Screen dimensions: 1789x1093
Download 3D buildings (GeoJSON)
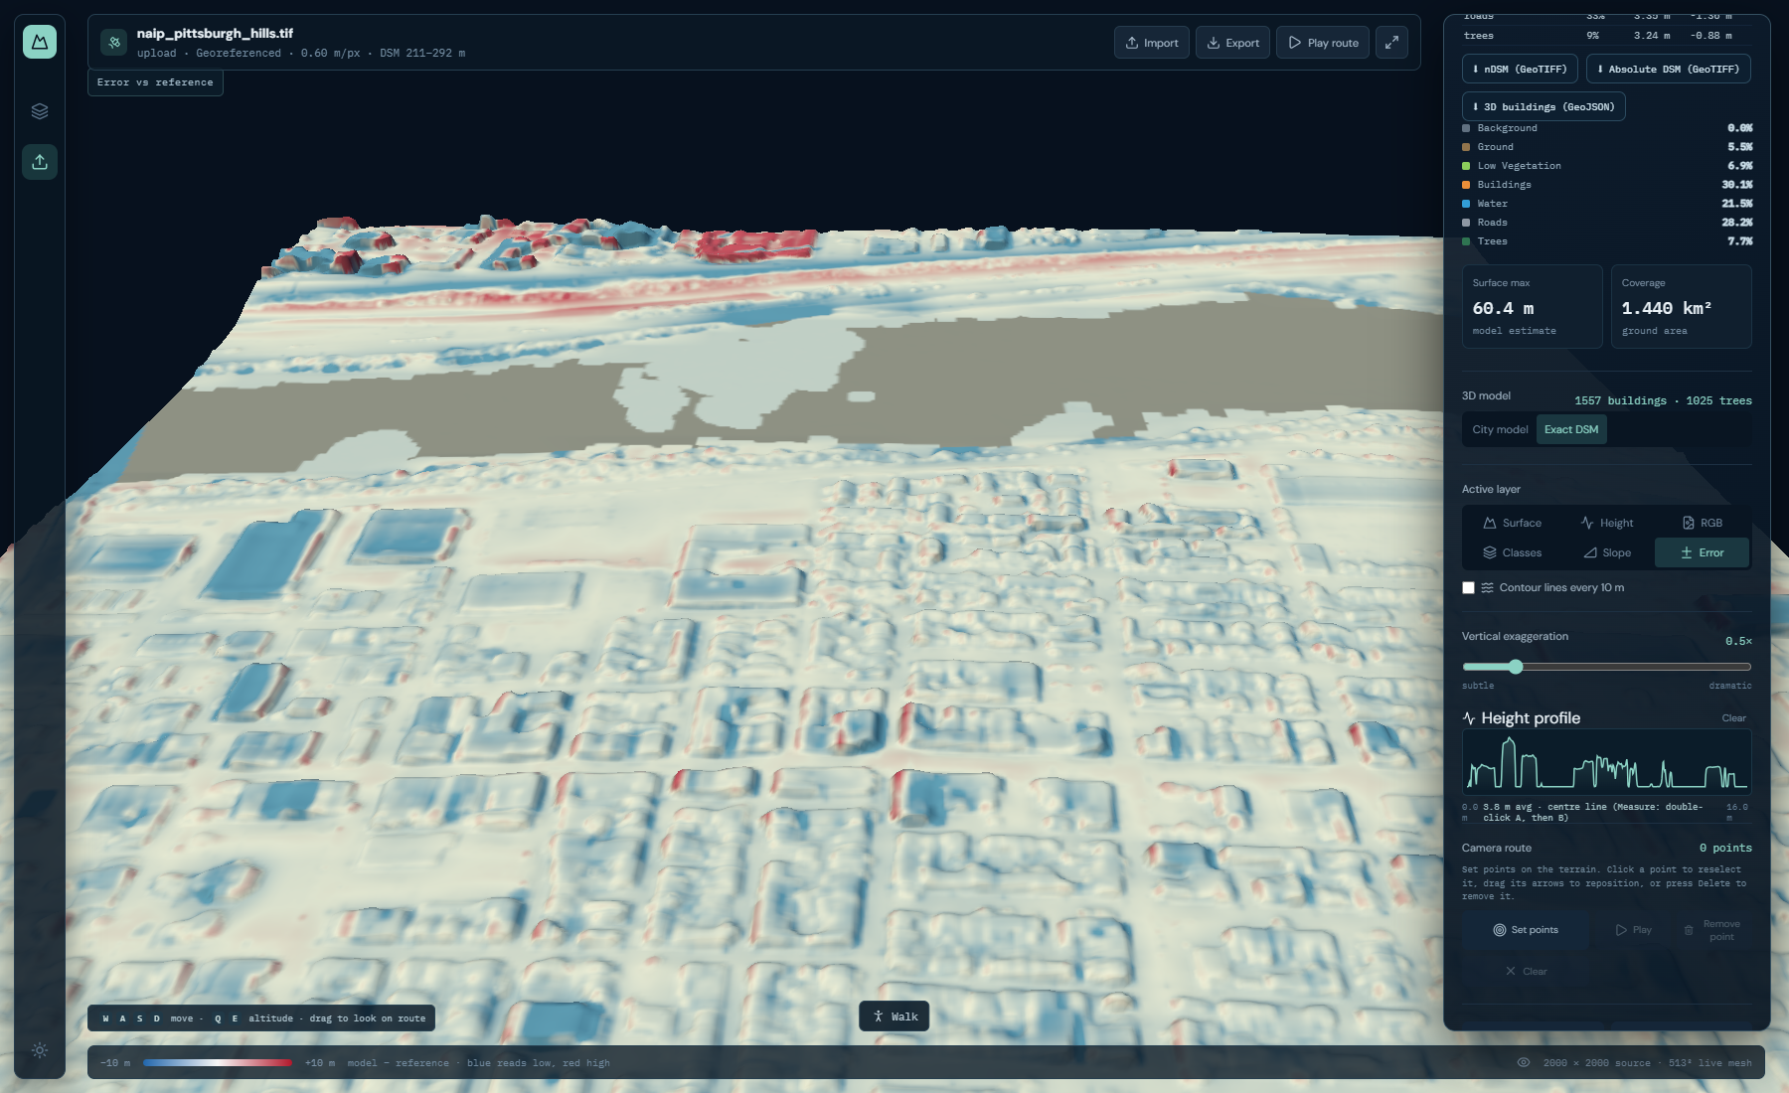pyautogui.click(x=1544, y=106)
